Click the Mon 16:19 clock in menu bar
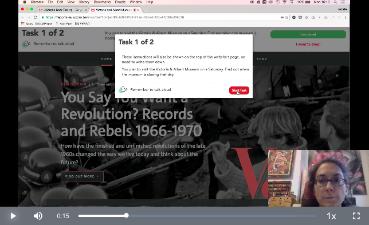 point(321,2)
